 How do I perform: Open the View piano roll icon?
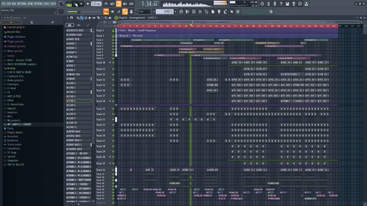tap(188, 11)
